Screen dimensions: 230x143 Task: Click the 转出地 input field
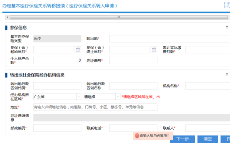point(170,38)
